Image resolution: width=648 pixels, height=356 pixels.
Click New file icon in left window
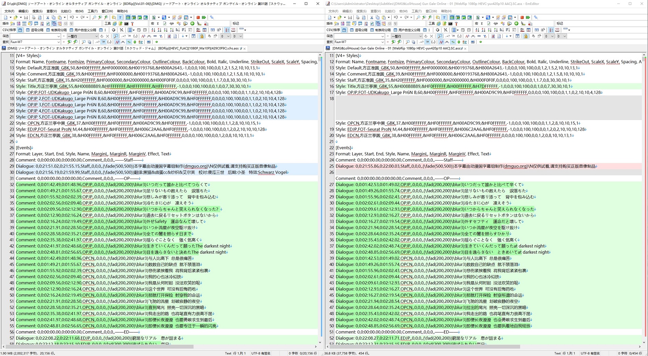[x=5, y=17]
